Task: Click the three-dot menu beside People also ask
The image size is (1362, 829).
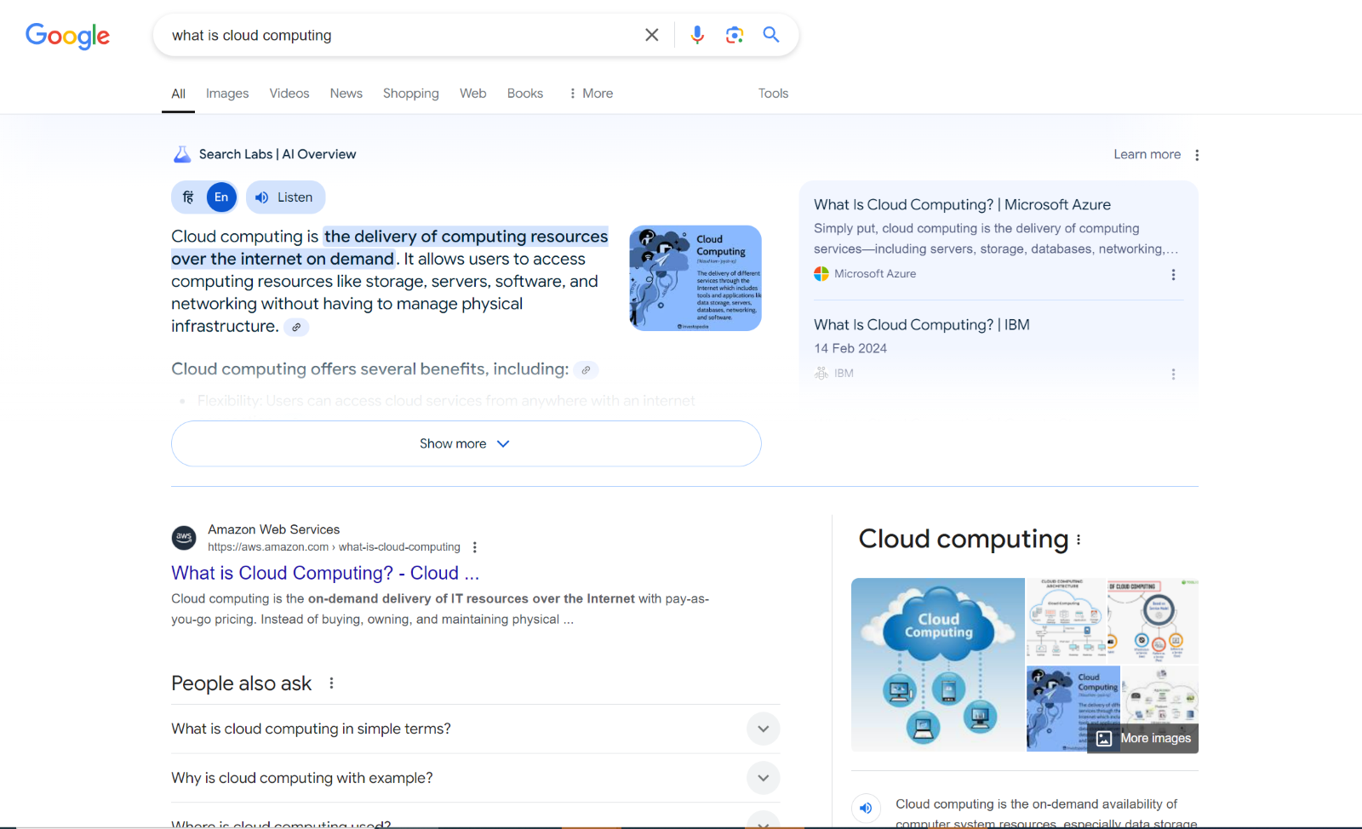Action: 331,683
